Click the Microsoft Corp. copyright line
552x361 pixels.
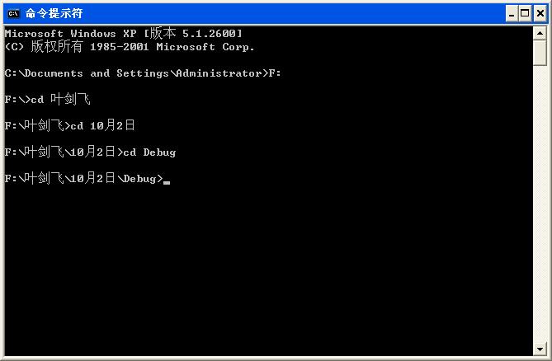(x=130, y=47)
